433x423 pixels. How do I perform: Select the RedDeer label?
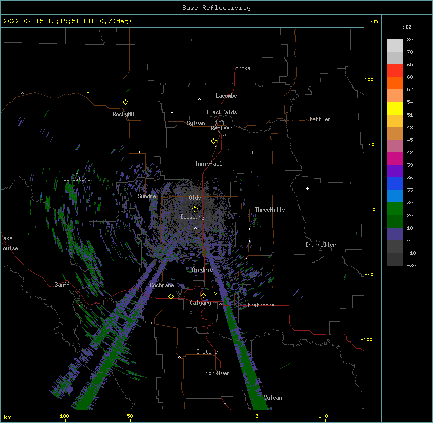click(222, 129)
